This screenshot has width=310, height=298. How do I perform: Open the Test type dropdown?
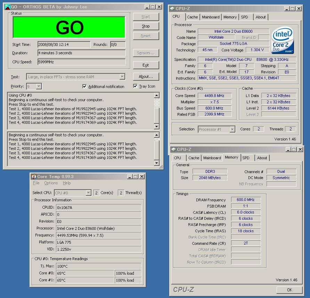tap(122, 77)
